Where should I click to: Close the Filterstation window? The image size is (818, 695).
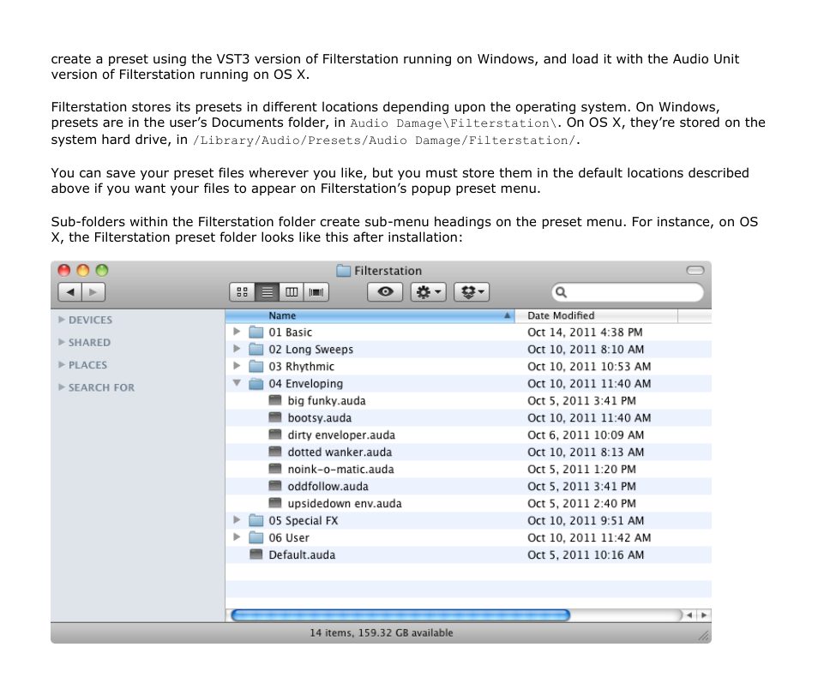[64, 270]
